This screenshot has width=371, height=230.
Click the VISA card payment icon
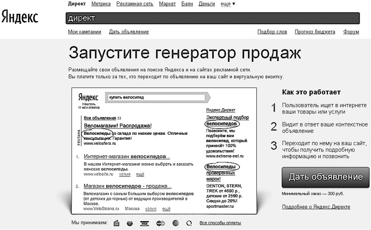[145, 223]
